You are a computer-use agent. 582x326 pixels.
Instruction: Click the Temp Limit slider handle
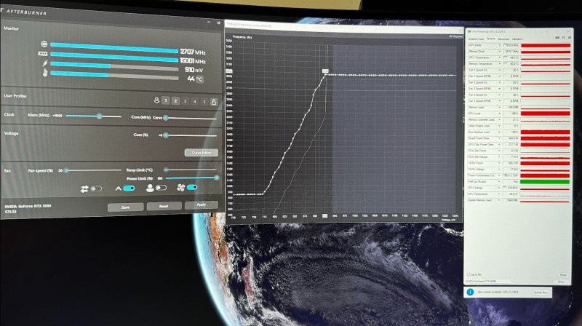[166, 170]
